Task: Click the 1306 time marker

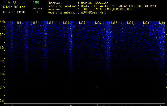Action: click(98, 23)
